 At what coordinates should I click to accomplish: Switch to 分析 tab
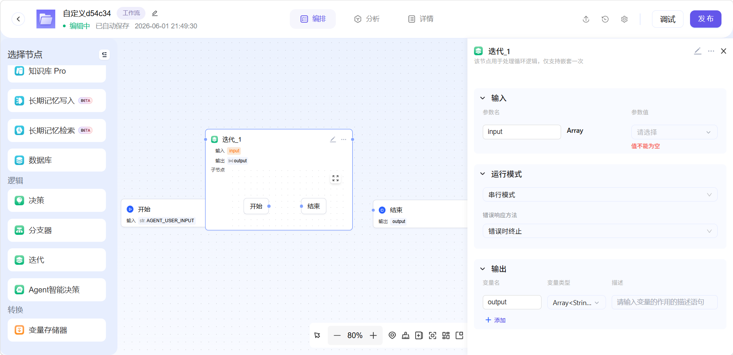(366, 19)
